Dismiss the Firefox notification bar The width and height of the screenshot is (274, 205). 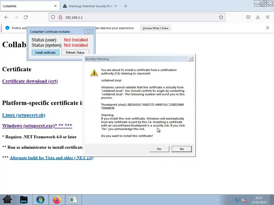point(268,28)
